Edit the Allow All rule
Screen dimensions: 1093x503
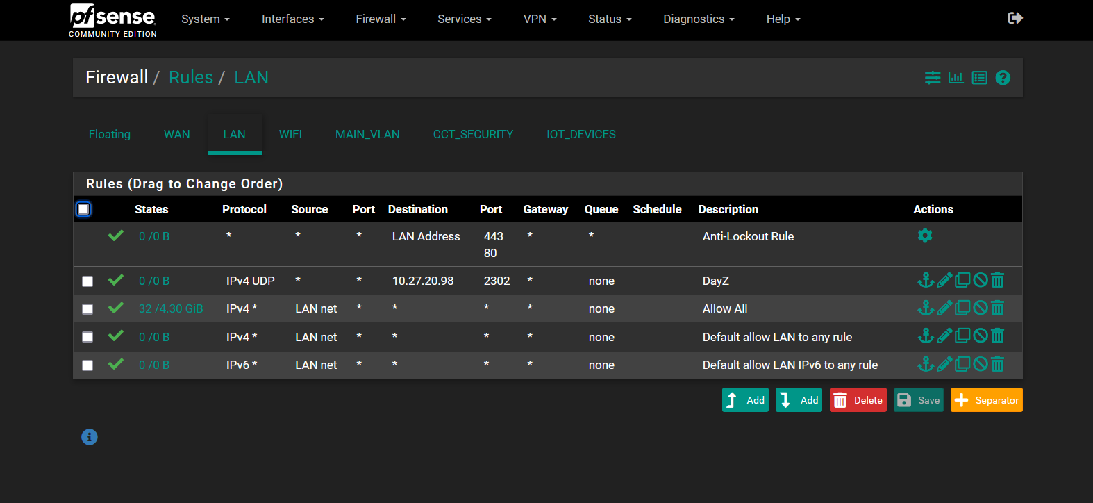(944, 308)
